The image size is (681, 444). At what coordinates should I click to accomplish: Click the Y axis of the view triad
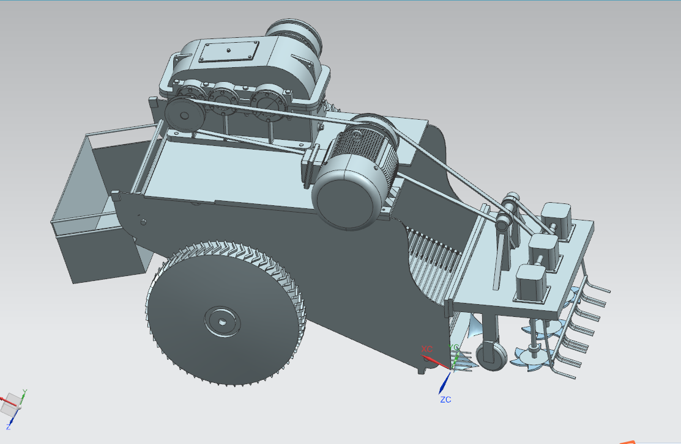click(22, 397)
